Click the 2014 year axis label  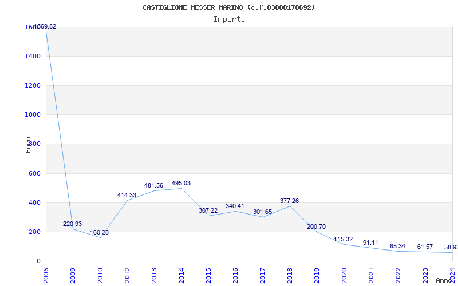[x=181, y=276]
